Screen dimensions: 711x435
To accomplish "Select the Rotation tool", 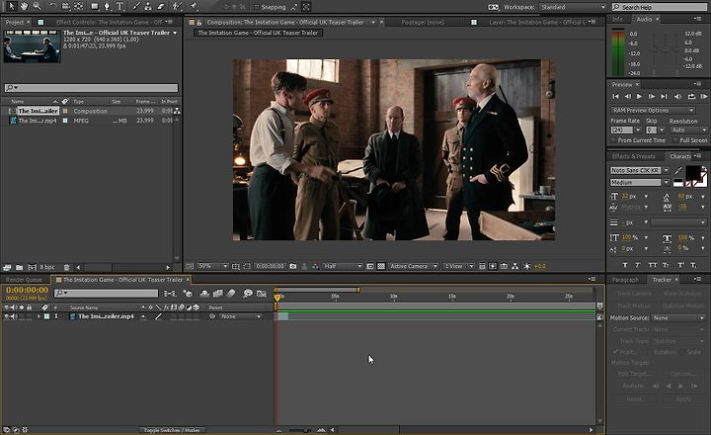I will 53,6.
